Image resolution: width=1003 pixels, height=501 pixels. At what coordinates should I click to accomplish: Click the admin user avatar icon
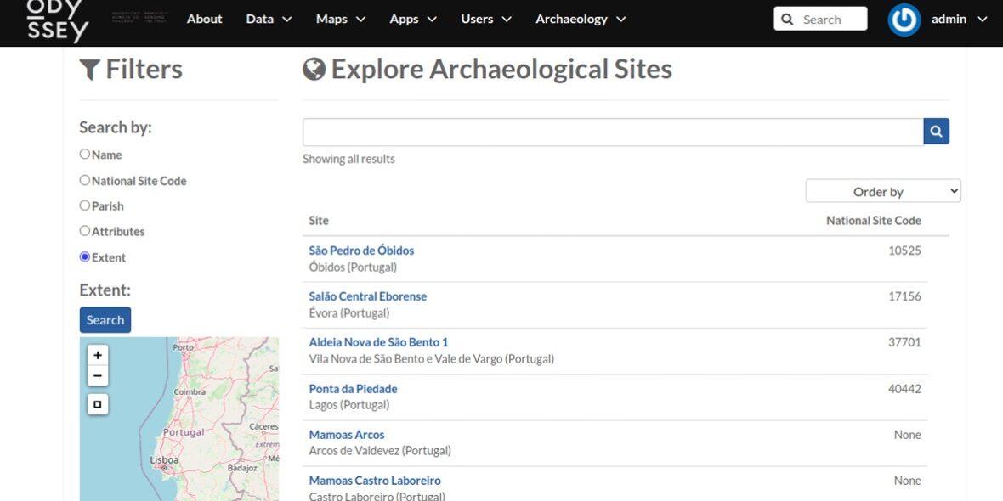coord(904,20)
